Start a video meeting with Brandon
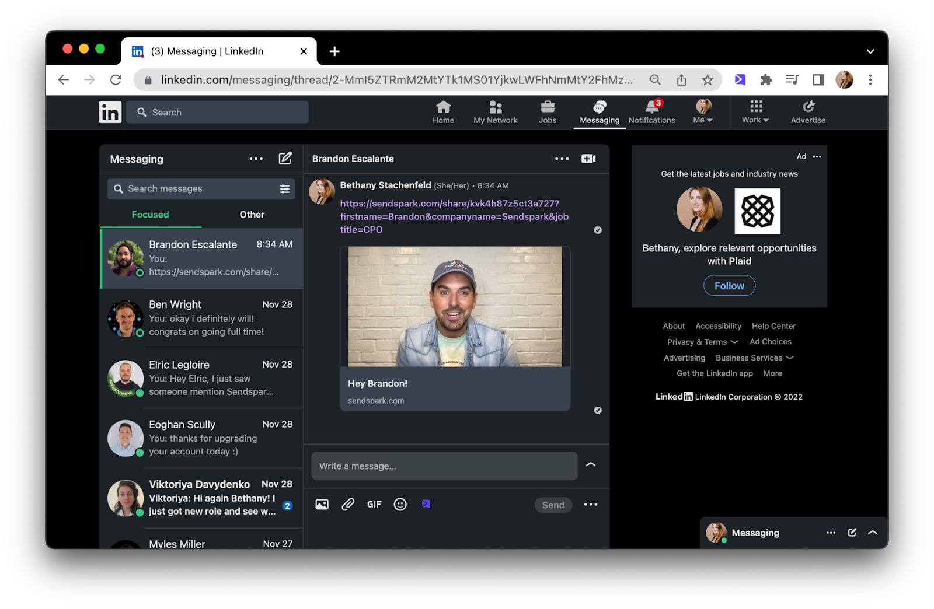Viewport: 934px width, 609px height. [x=588, y=159]
